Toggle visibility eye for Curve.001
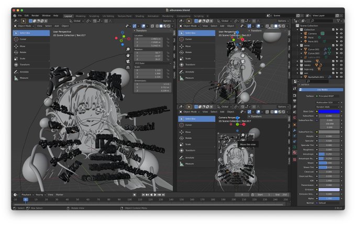This screenshot has width=356, height=225. click(341, 50)
